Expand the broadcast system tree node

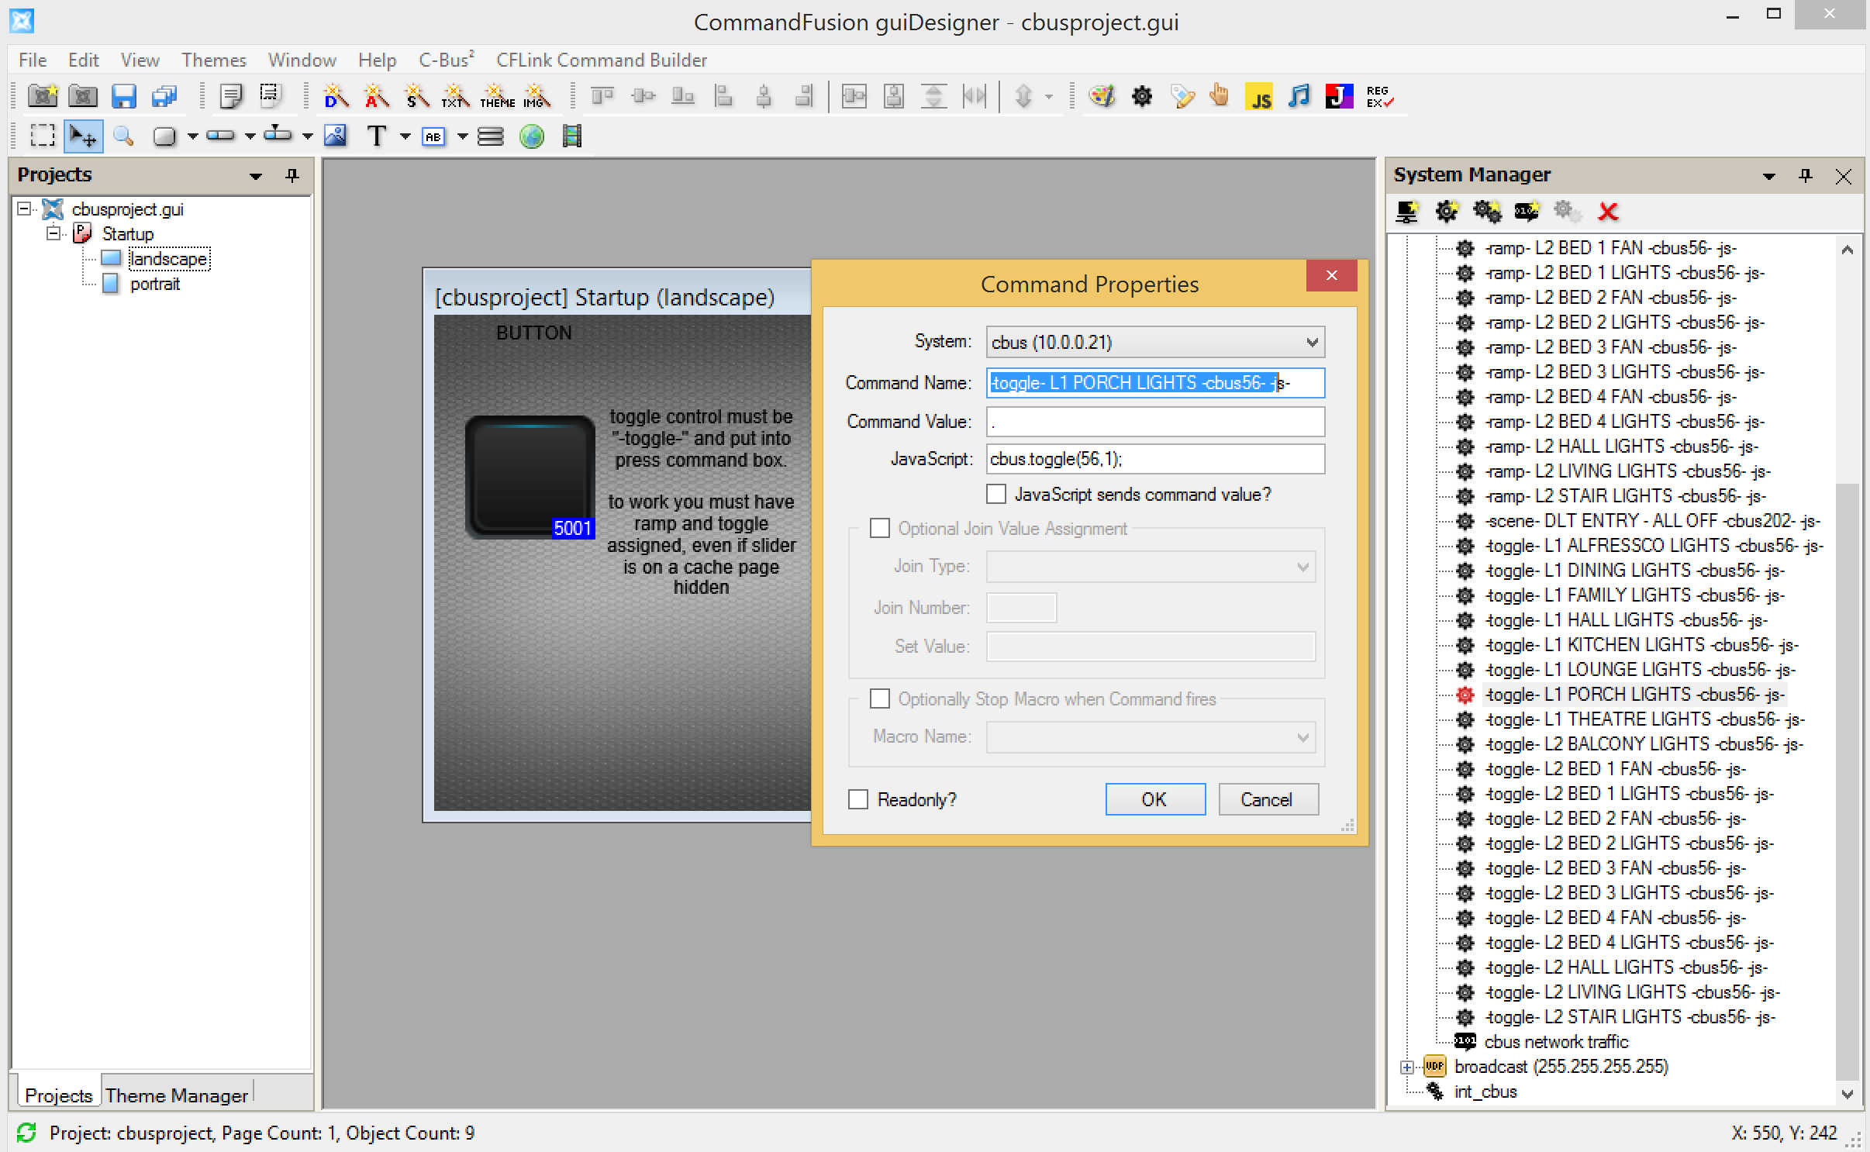(1407, 1067)
